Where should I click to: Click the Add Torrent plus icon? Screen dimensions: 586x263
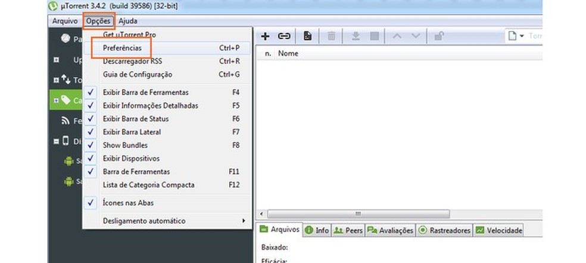point(265,36)
